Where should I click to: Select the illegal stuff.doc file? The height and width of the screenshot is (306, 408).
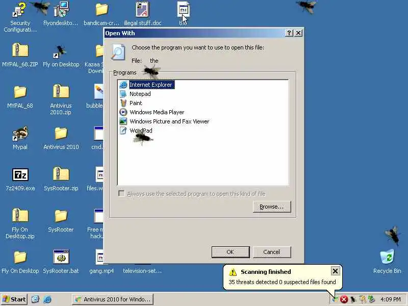[x=142, y=14]
